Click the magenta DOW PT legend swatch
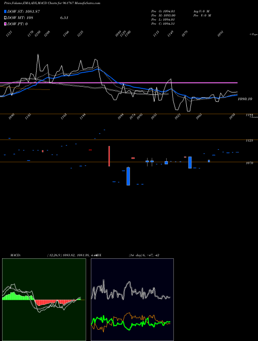The height and width of the screenshot is (341, 258). pos(5,24)
